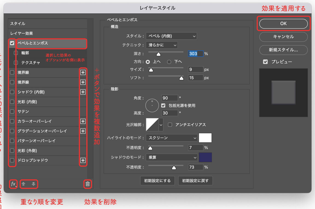Open the dark blue shadow color swatch

(205, 157)
